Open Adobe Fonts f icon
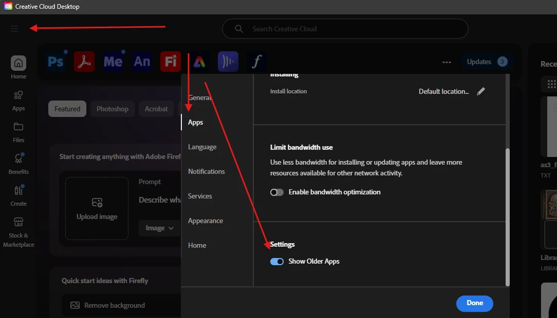The width and height of the screenshot is (557, 318). point(256,62)
